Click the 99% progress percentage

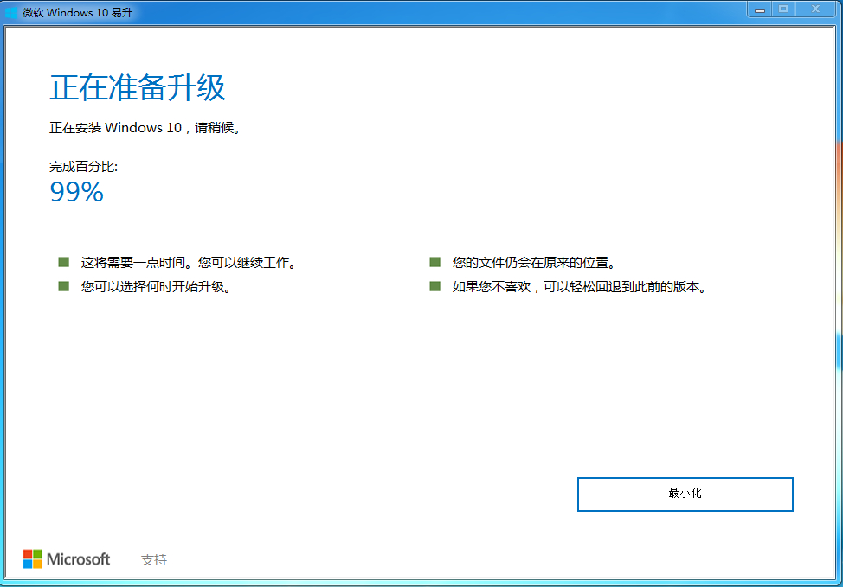coord(76,192)
